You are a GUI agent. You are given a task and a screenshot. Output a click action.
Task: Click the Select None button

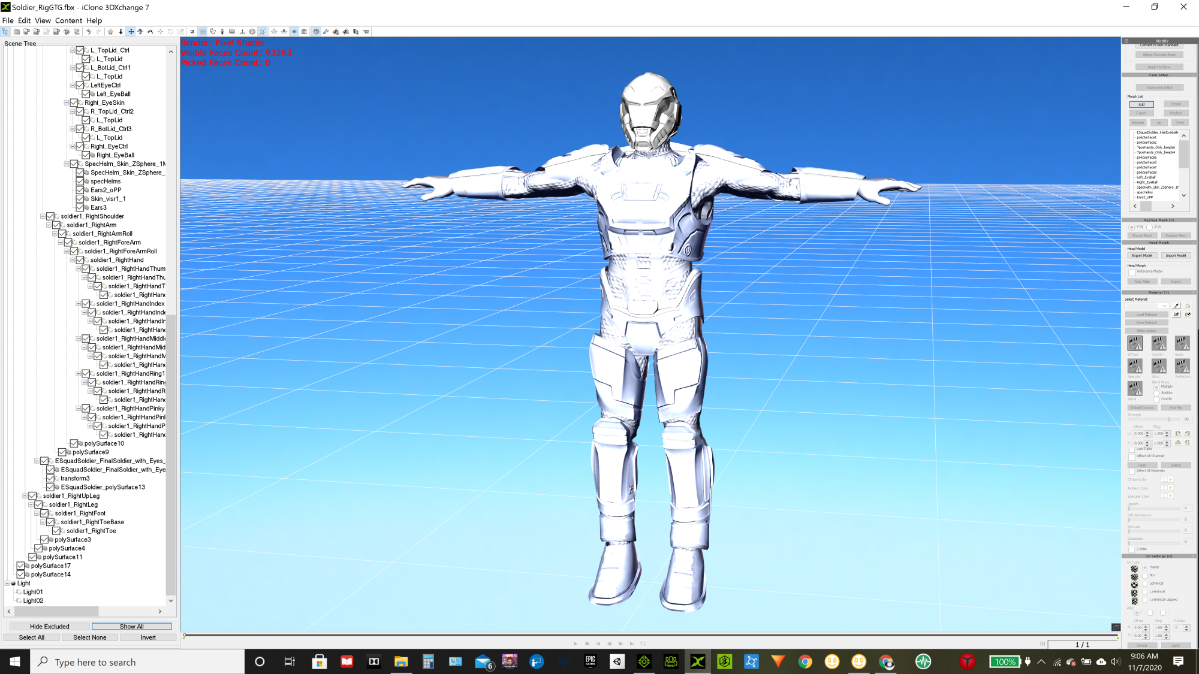pyautogui.click(x=90, y=637)
